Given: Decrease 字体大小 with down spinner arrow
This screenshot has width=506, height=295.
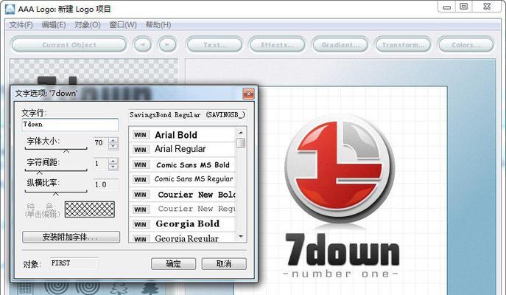Looking at the screenshot, I should pyautogui.click(x=113, y=146).
